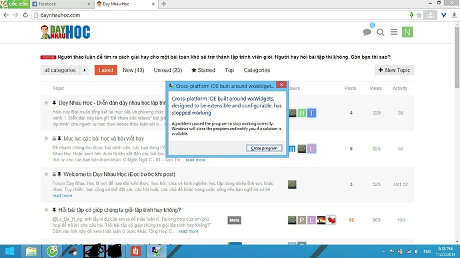Click the daynhauhoc.com address bar
Viewport: 460px width, 258px height.
(220, 15)
